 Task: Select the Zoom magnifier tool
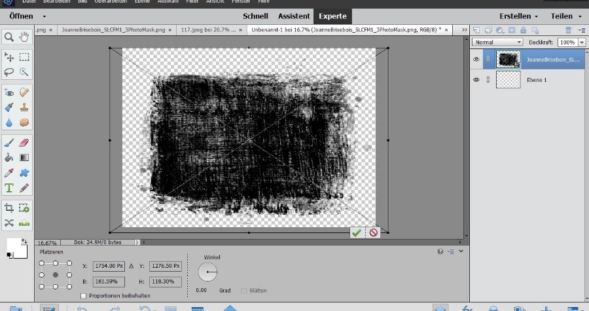pos(9,37)
